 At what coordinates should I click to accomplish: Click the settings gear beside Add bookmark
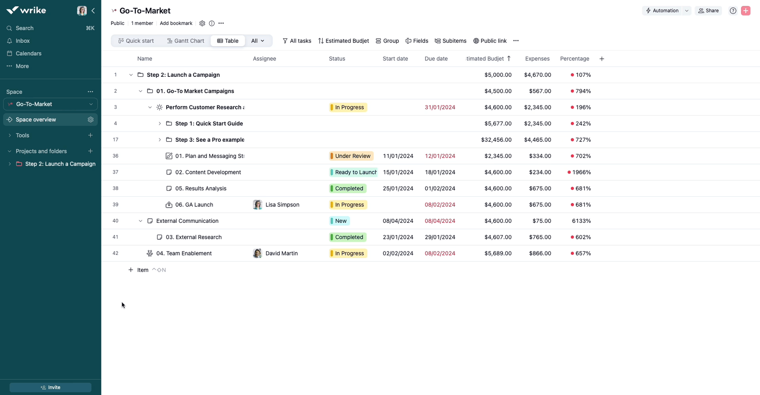coord(202,24)
